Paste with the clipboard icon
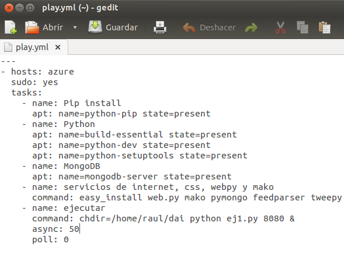This screenshot has width=344, height=254. click(x=325, y=27)
